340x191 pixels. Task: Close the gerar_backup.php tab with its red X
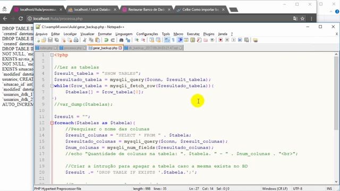coord(120,48)
